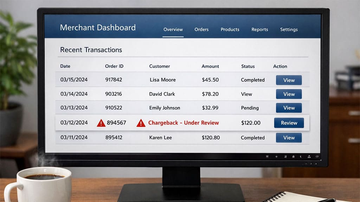Click the navigation arrow icon on the bezel
Screen dimensions: 360x202
(x=277, y=156)
